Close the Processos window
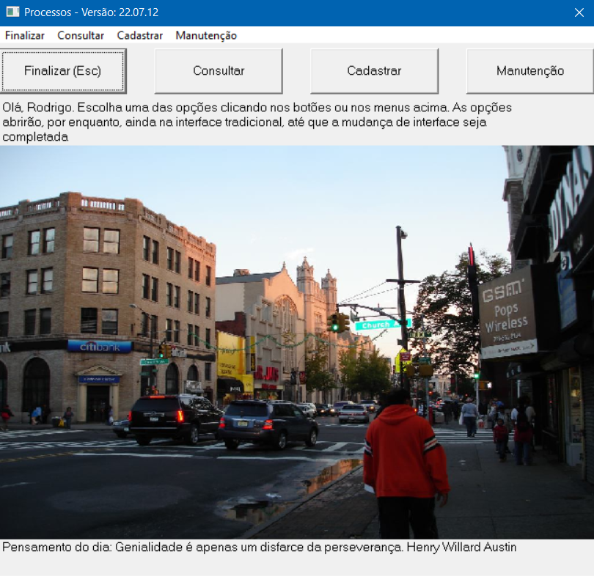This screenshot has height=576, width=594. (x=578, y=12)
